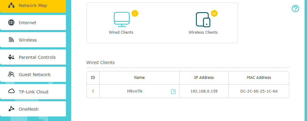307x121 pixels.
Task: Open the TP-Link Cloud menu item
Action: pos(33,92)
